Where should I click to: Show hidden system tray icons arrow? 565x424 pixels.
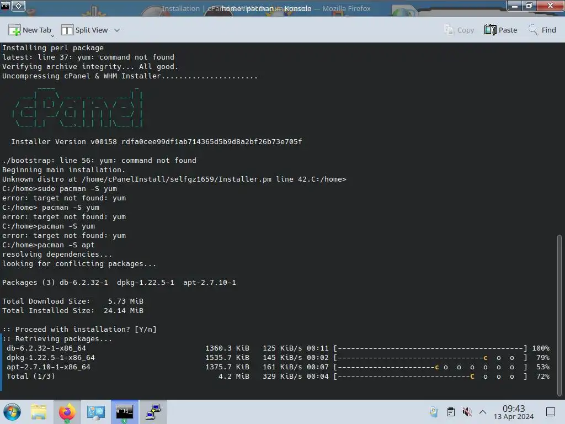pyautogui.click(x=483, y=412)
